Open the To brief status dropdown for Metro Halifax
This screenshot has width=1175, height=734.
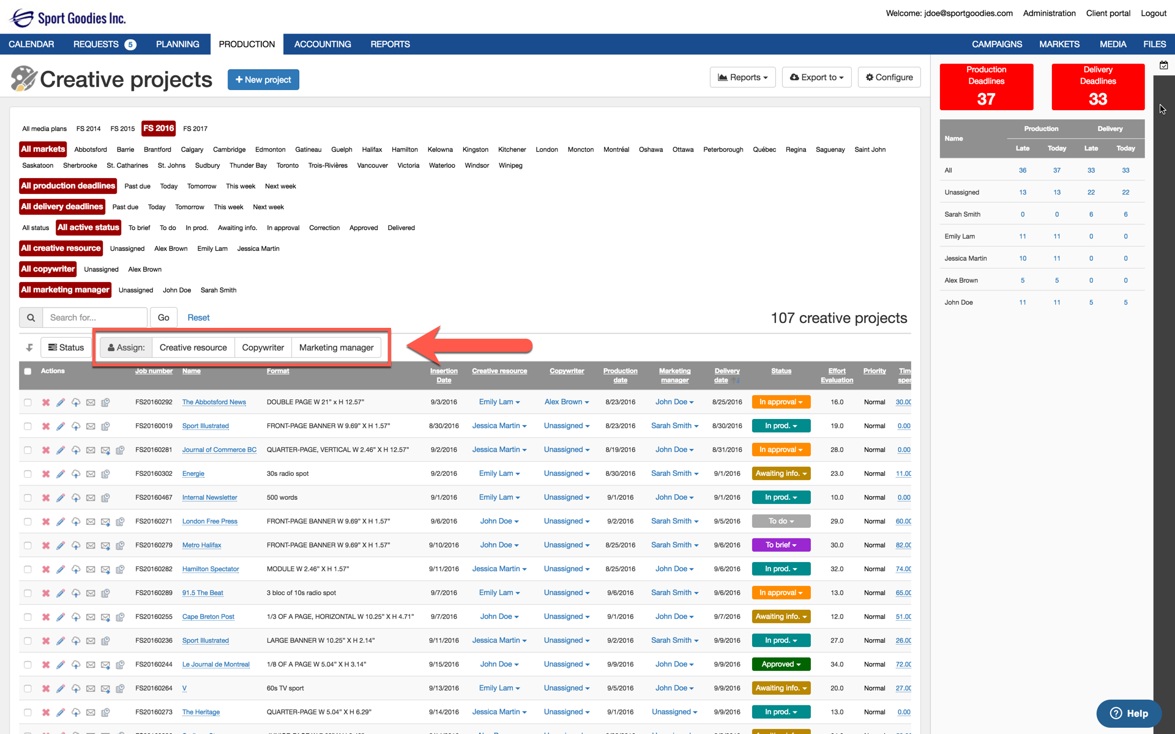point(781,545)
